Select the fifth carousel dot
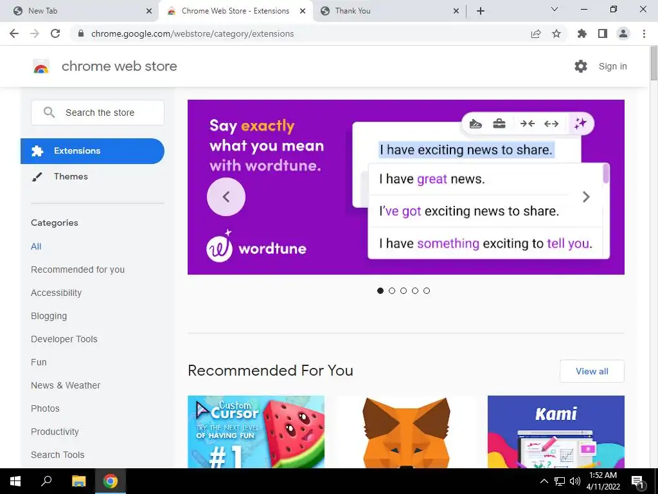 427,291
